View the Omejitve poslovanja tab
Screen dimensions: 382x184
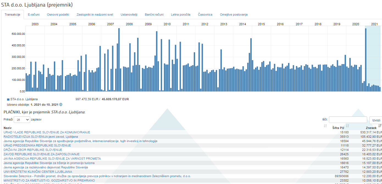(234, 15)
